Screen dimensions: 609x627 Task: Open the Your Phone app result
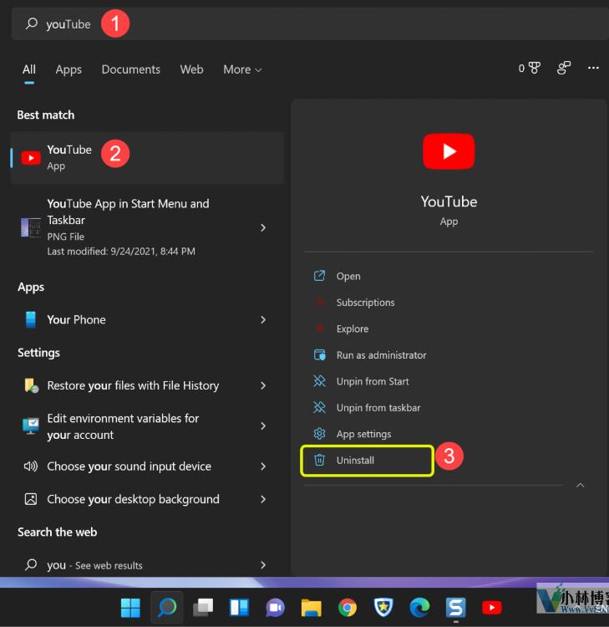coord(147,319)
